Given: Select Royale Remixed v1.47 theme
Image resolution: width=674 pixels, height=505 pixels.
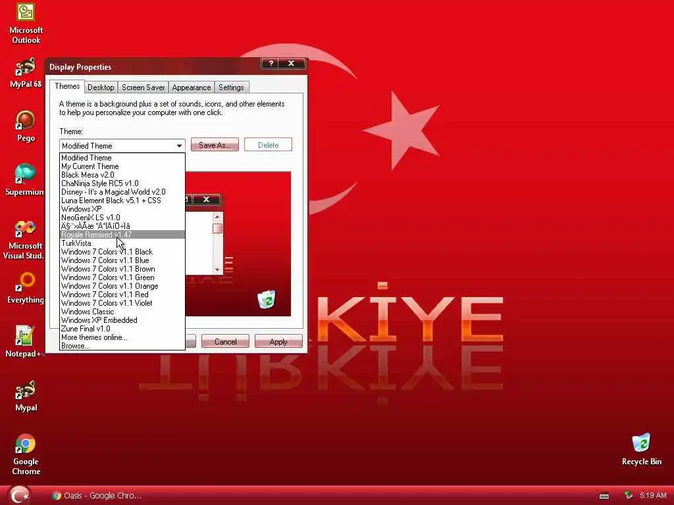Looking at the screenshot, I should click(x=122, y=235).
